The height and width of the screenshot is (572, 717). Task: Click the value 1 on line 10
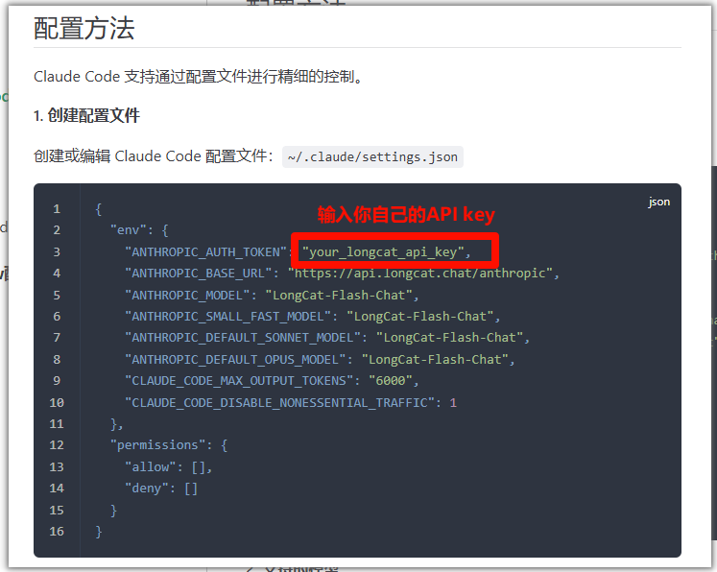point(453,403)
